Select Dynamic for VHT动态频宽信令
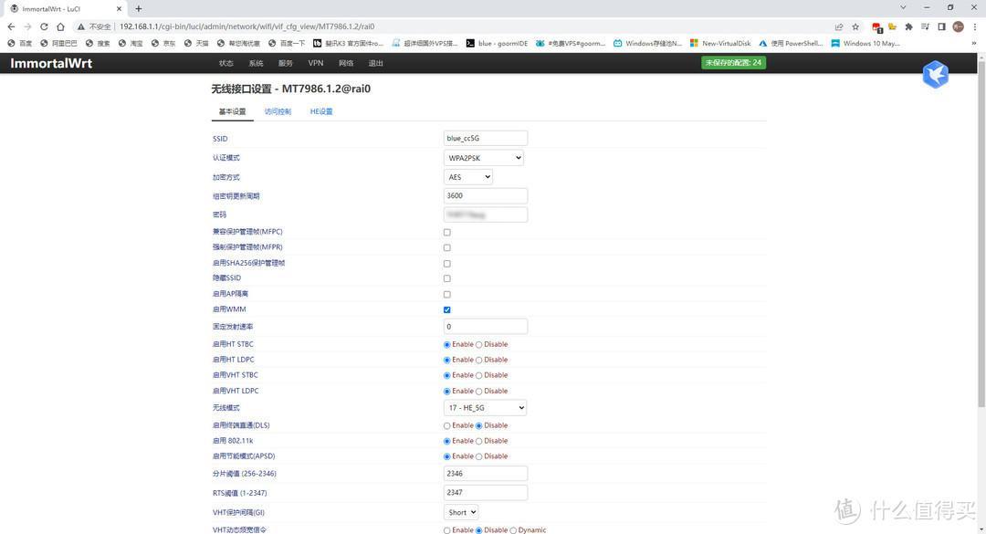986x534 pixels. point(513,530)
